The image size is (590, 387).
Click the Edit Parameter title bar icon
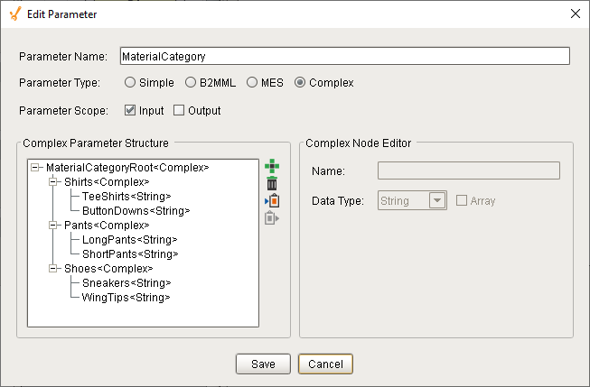[x=15, y=14]
